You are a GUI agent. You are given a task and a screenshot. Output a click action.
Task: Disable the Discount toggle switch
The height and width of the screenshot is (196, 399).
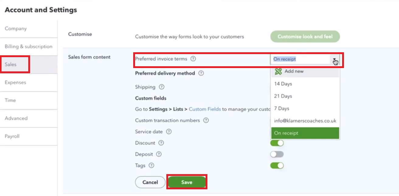(x=277, y=143)
